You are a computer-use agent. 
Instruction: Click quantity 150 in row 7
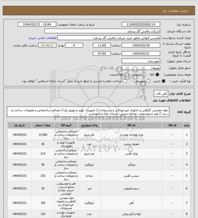point(43,203)
